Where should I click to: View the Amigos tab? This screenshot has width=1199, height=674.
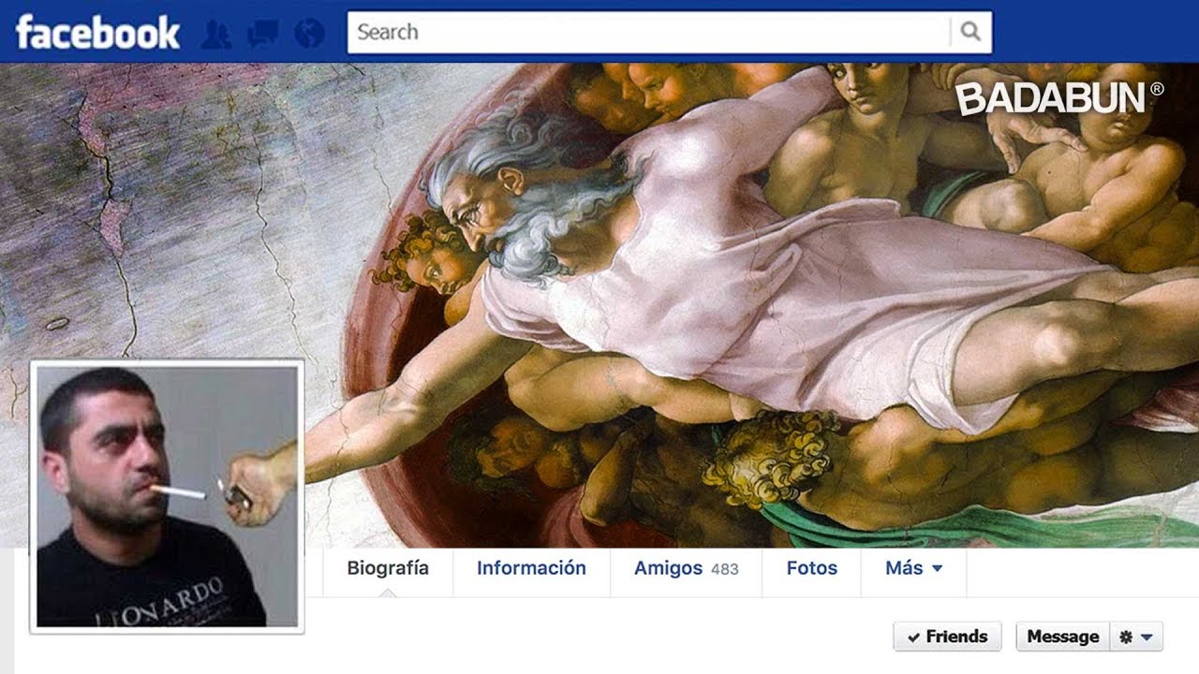[686, 568]
